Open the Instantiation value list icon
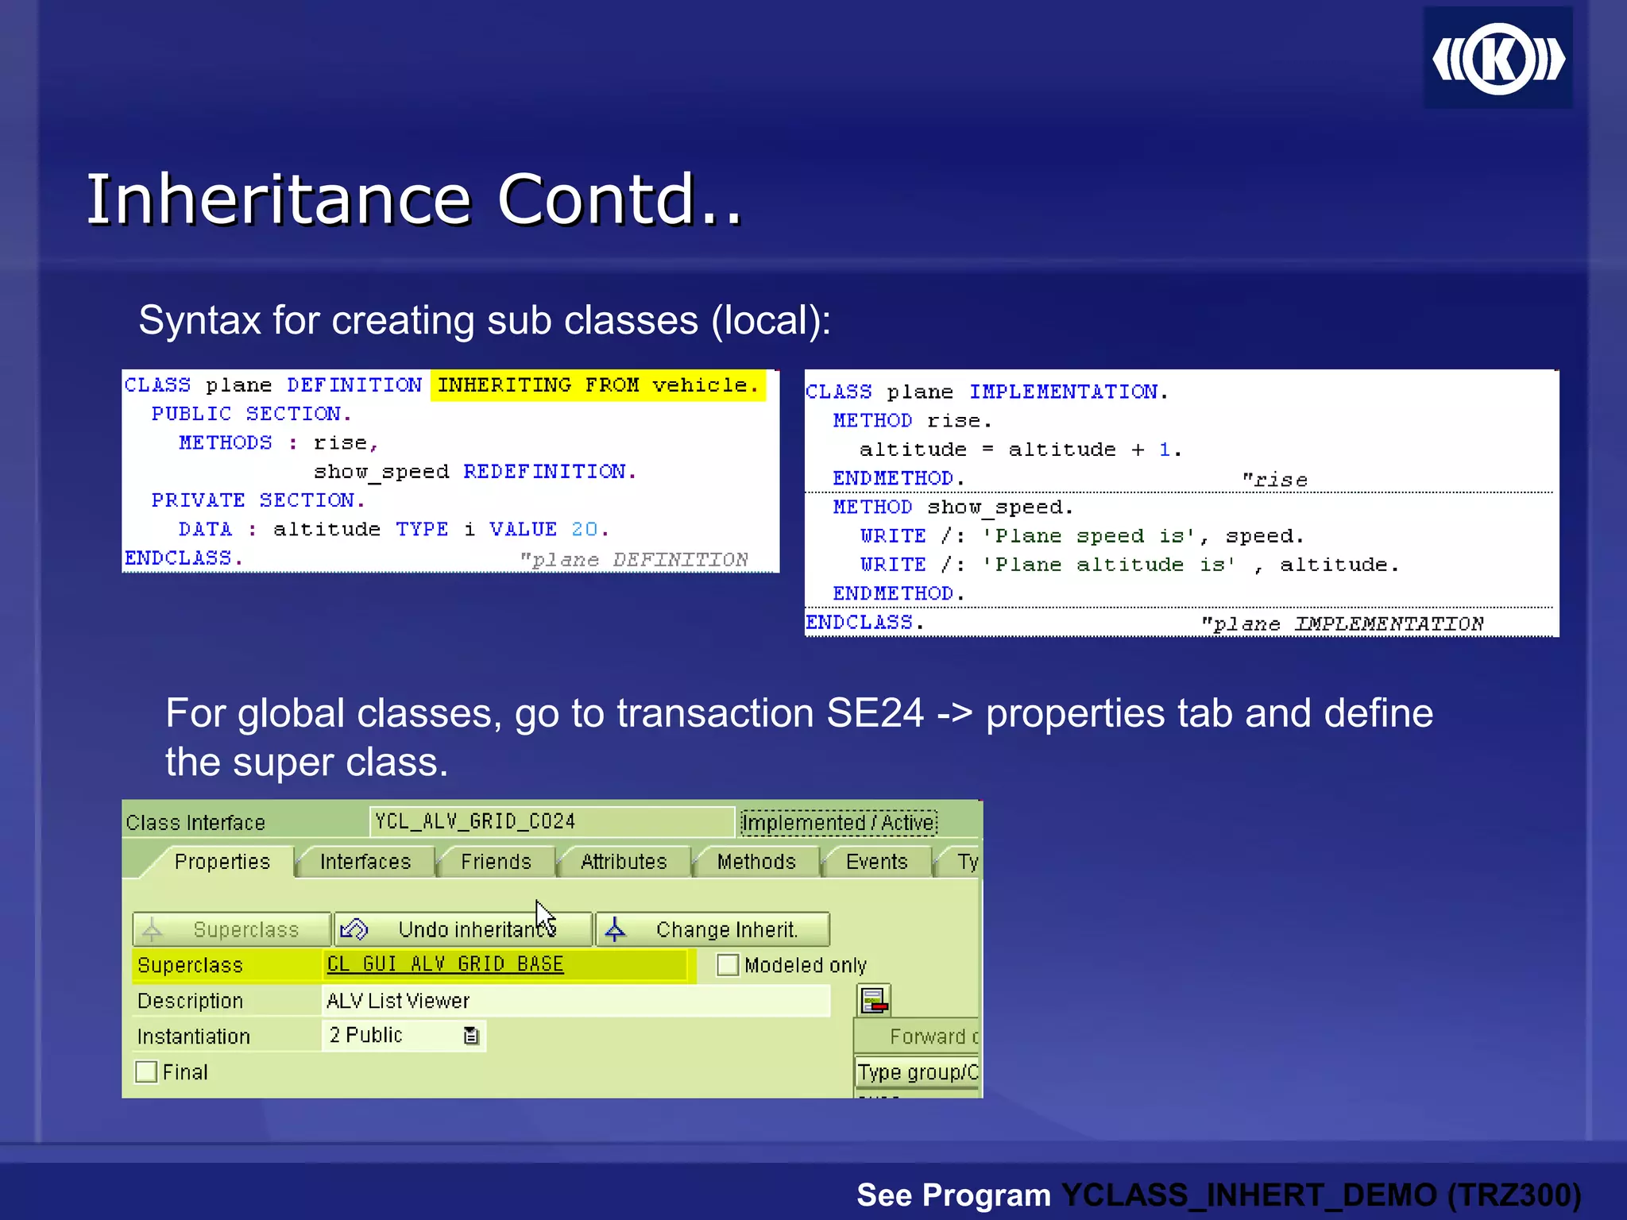 point(471,1036)
